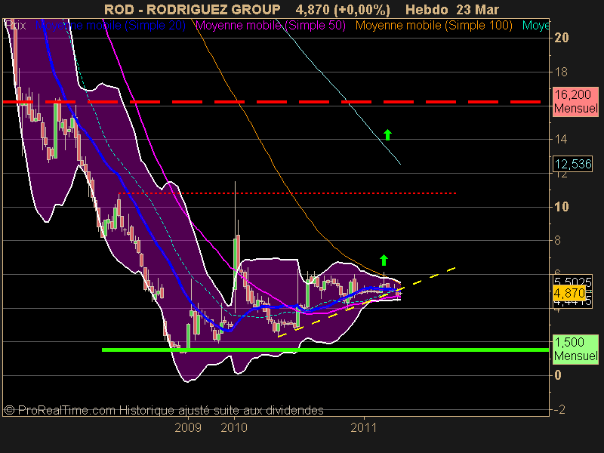
Task: Select Moyenne mobile (Simple 20) legend
Action: [x=110, y=26]
